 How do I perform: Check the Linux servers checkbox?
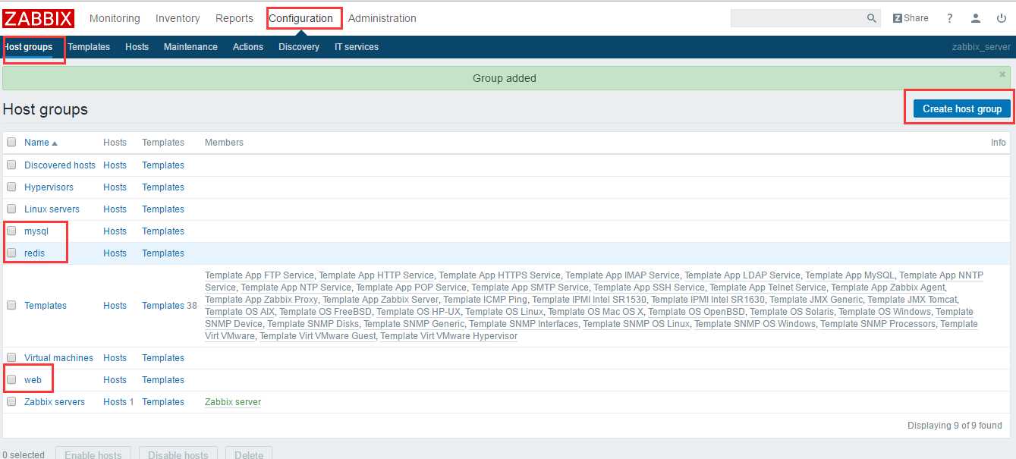click(11, 209)
